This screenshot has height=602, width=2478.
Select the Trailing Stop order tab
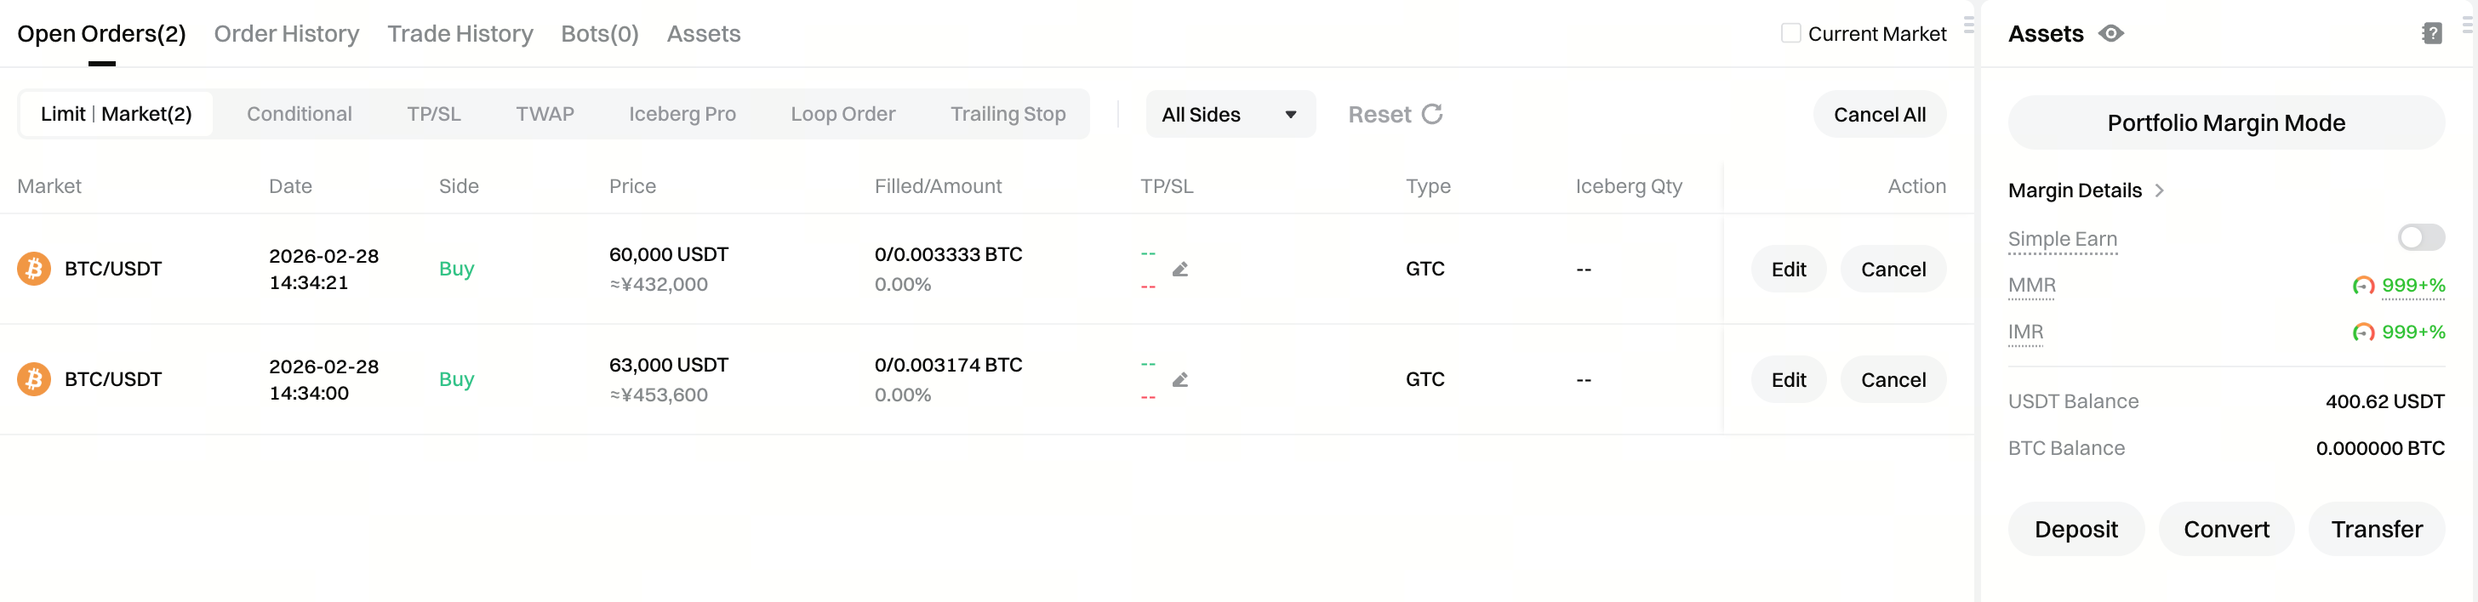[1008, 115]
